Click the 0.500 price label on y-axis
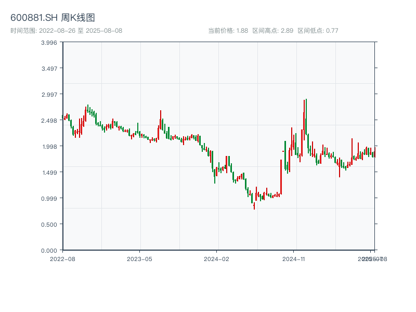This screenshot has width=416, height=312. (x=49, y=225)
